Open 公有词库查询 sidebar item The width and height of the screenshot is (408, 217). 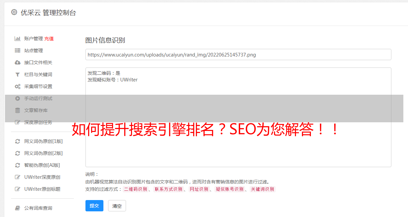click(x=38, y=208)
